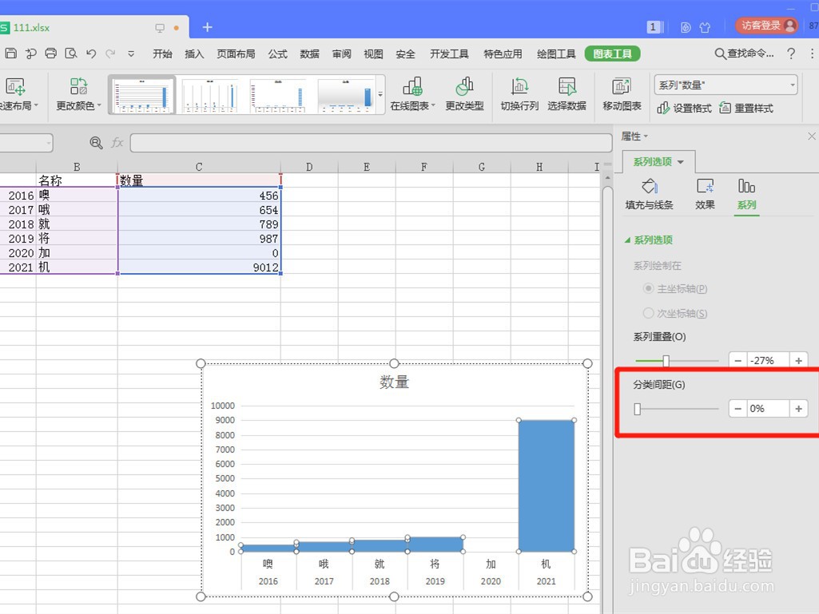Open the help question mark icon

point(791,53)
